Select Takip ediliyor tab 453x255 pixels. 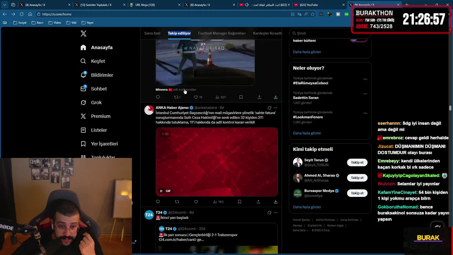[x=179, y=33]
